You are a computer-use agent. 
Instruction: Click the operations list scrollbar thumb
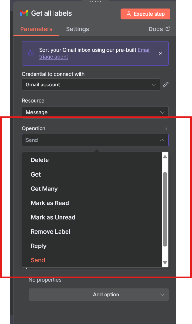pos(165,209)
